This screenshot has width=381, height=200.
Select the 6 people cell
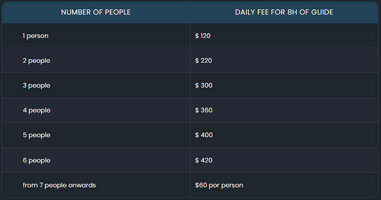(x=95, y=160)
